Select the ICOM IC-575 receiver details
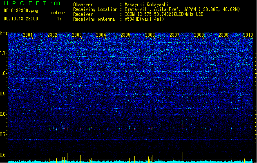The height and width of the screenshot is (163, 257). [x=164, y=14]
